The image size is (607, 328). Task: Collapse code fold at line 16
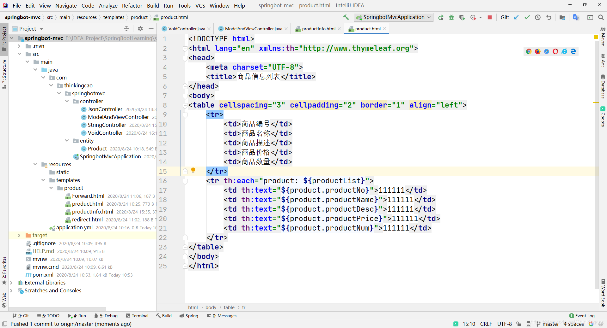pyautogui.click(x=185, y=181)
